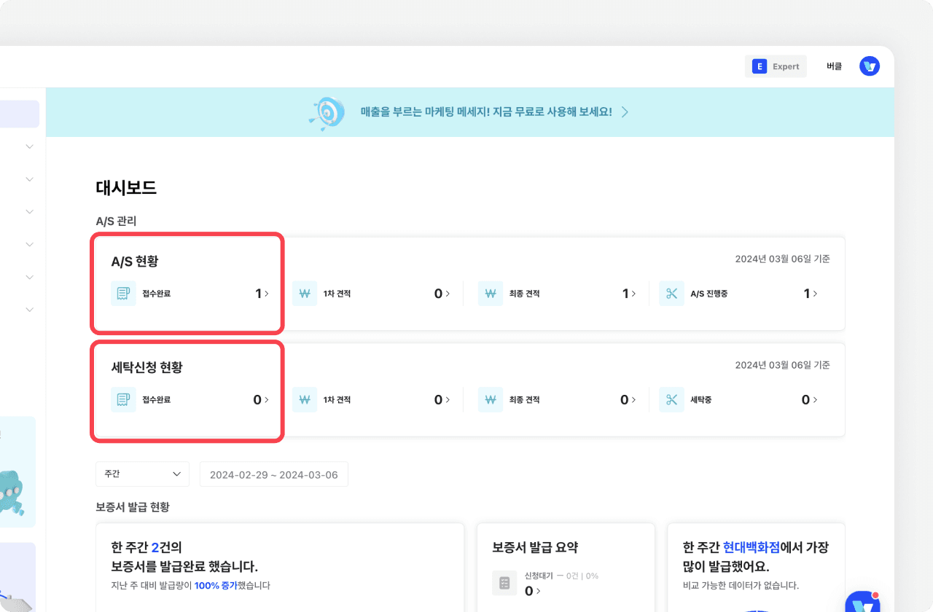Open the A/S 현황 접수완료 count 1

[262, 294]
